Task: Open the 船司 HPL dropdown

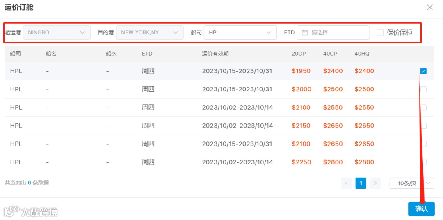Action: point(240,32)
